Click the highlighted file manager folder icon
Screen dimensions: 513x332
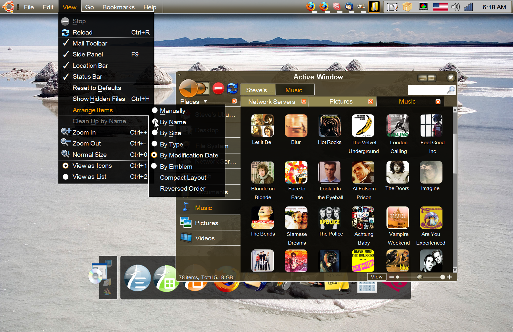click(374, 6)
